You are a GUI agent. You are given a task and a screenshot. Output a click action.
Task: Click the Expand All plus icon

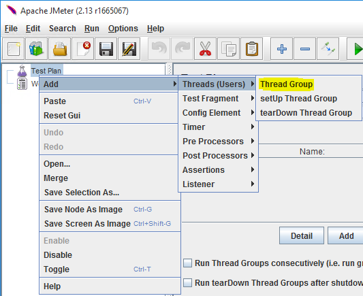282,49
